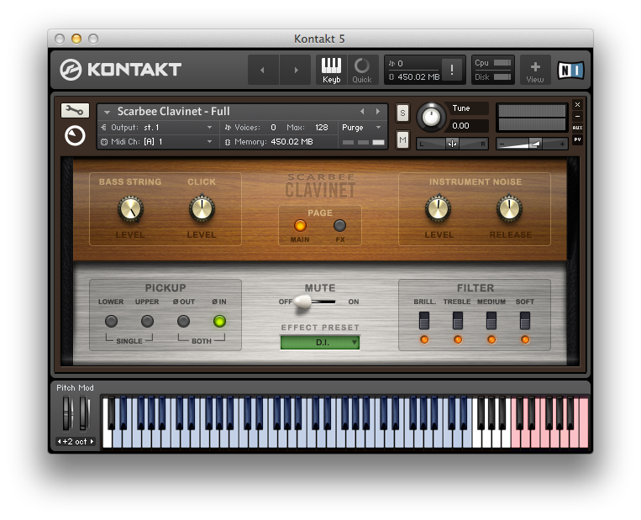
Task: Open the Purge dropdown menu
Action: click(x=361, y=128)
